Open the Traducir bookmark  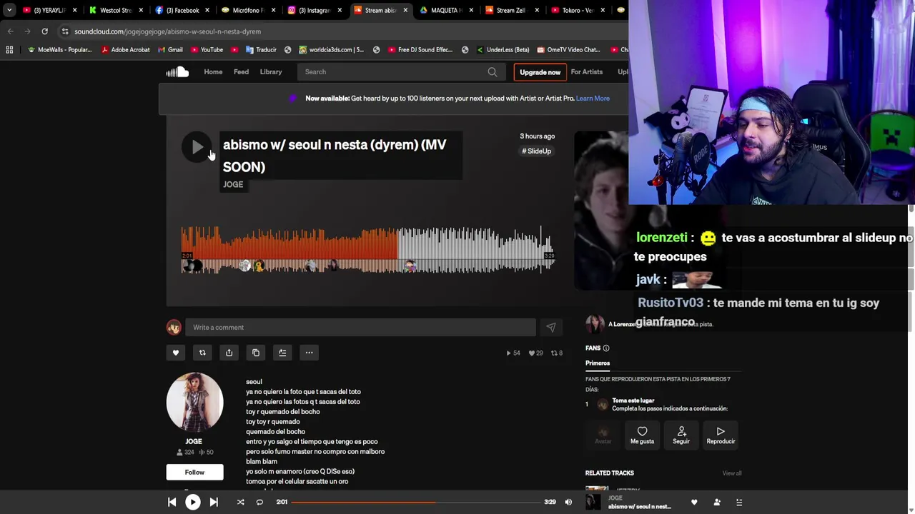[261, 49]
